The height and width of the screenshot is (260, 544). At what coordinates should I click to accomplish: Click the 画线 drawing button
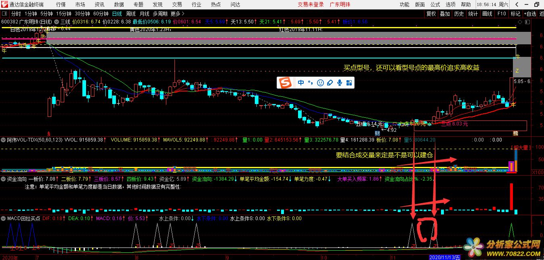click(487, 14)
